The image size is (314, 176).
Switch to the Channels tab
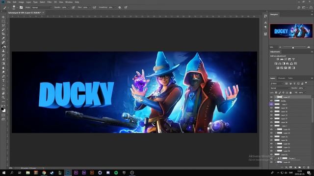point(282,78)
